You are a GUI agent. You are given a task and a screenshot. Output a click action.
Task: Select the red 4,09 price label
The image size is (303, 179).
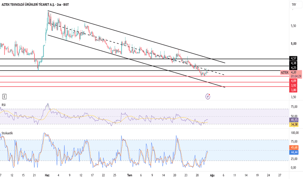(x=294, y=81)
